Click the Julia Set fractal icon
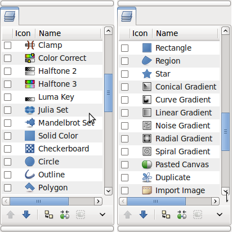 click(30, 110)
